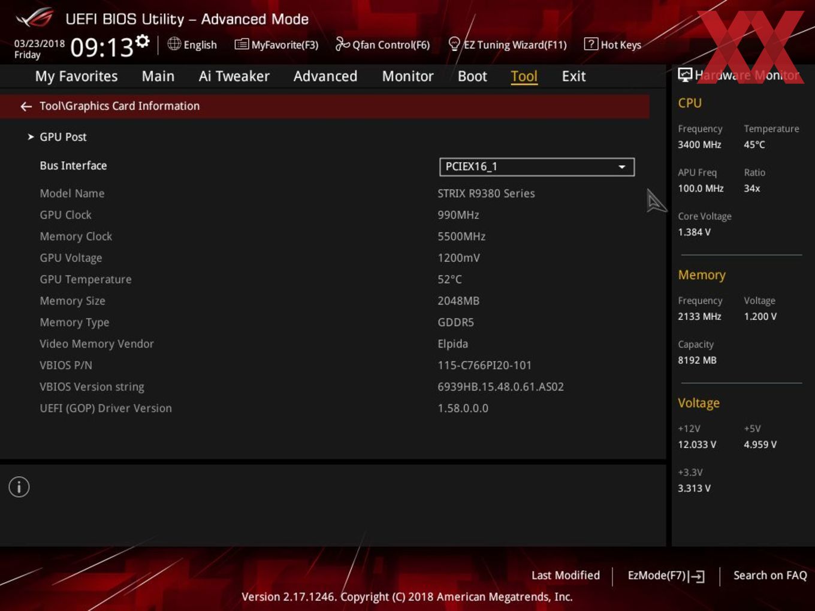This screenshot has height=611, width=815.
Task: Click the date 03/23/2018
Action: coord(40,44)
